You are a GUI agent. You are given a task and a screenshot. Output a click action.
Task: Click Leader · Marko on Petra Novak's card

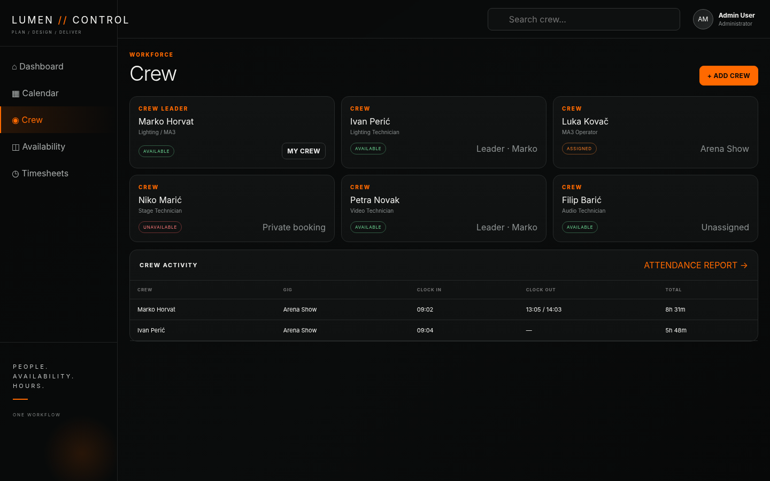(506, 227)
